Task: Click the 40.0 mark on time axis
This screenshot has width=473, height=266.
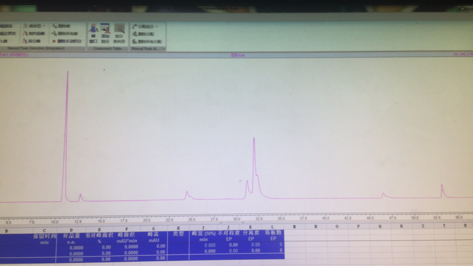Action: pyautogui.click(x=325, y=218)
